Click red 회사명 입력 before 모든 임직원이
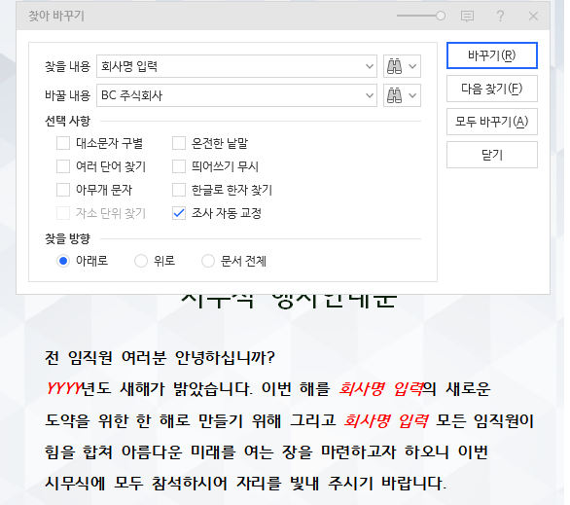The image size is (570, 505). pos(386,420)
